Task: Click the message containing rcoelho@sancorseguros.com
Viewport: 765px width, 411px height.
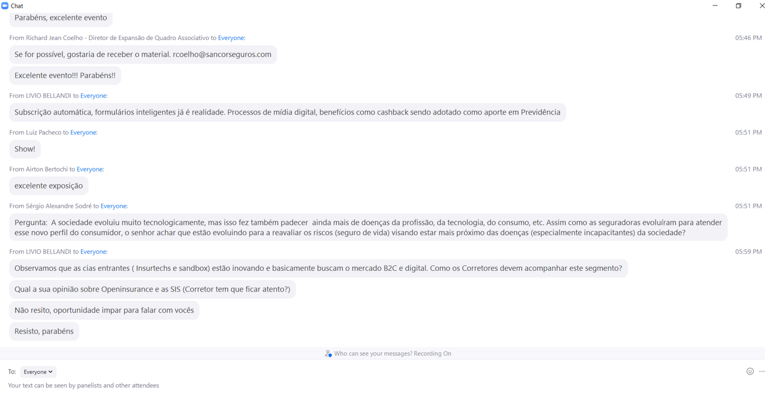Action: (x=143, y=55)
